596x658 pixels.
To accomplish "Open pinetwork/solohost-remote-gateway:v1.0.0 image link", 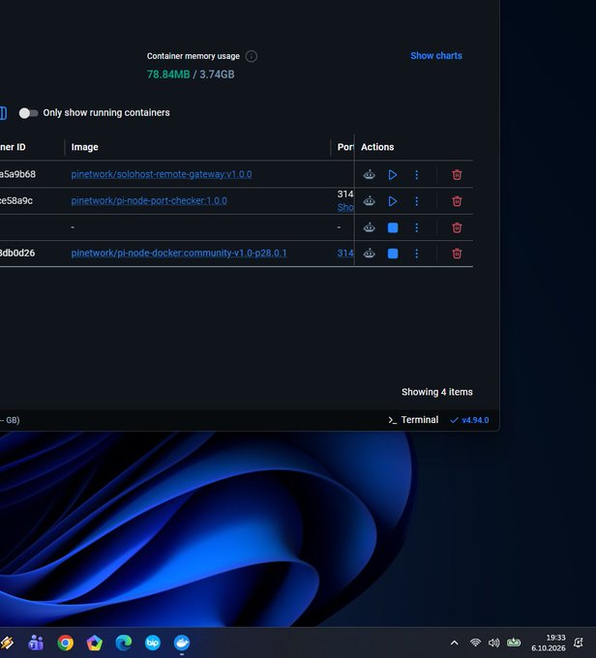I will click(162, 174).
